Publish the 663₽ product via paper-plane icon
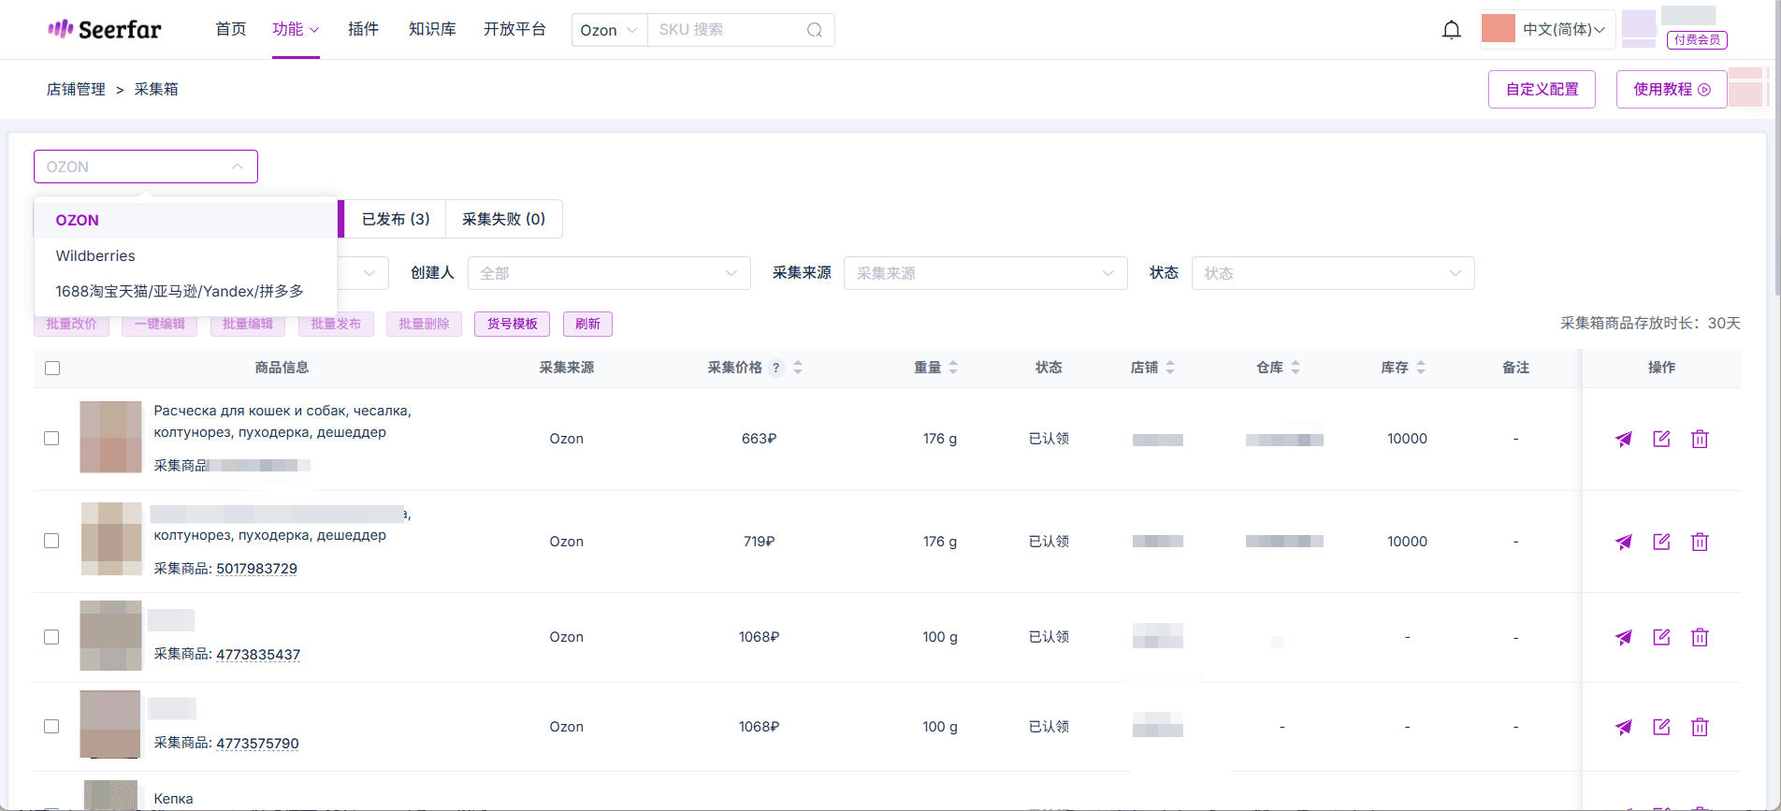Screen dimensions: 1781x811 click(1624, 439)
